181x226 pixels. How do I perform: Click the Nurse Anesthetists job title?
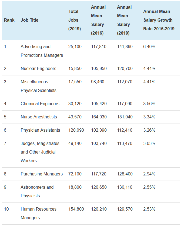pos(39,117)
